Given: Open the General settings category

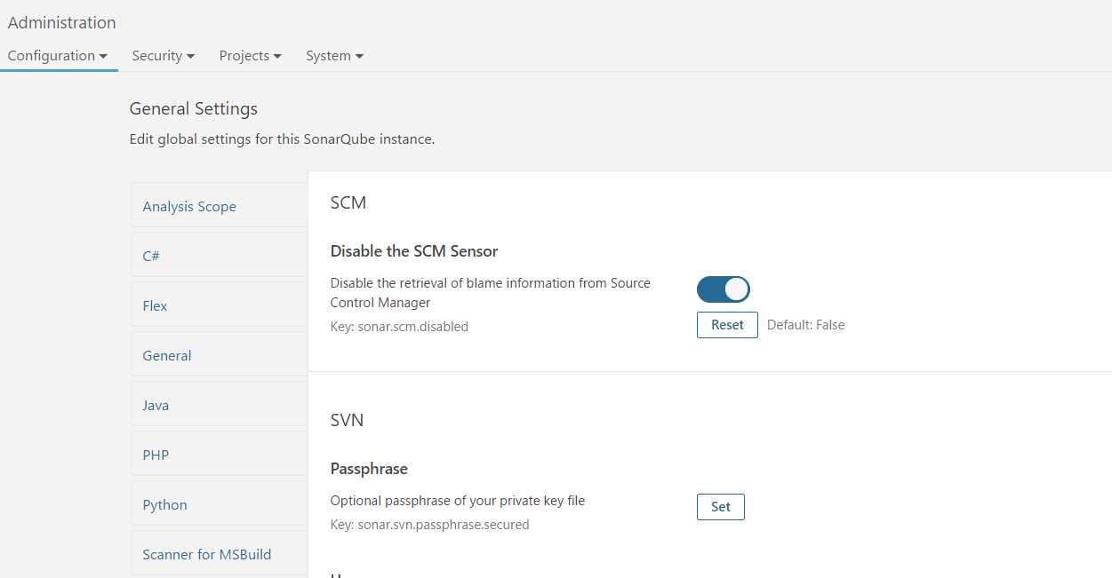Looking at the screenshot, I should (220, 355).
